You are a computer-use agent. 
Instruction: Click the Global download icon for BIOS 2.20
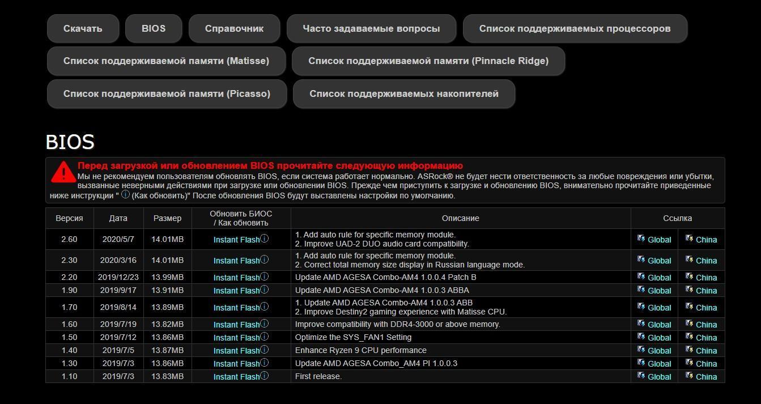tap(641, 277)
